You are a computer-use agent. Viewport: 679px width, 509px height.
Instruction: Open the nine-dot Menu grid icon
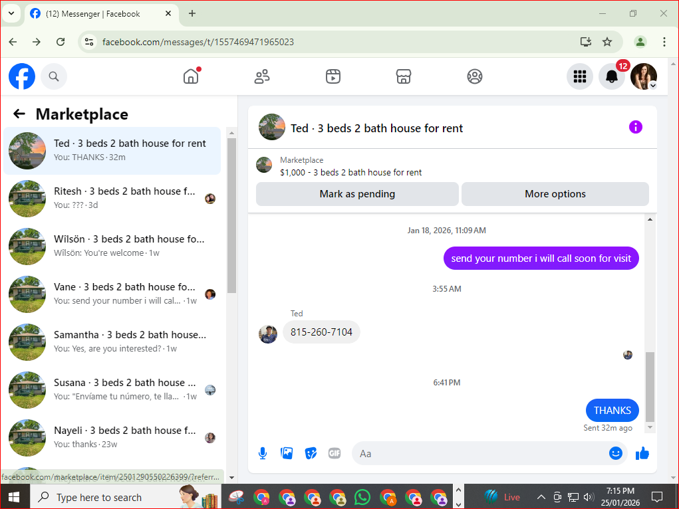pyautogui.click(x=580, y=76)
